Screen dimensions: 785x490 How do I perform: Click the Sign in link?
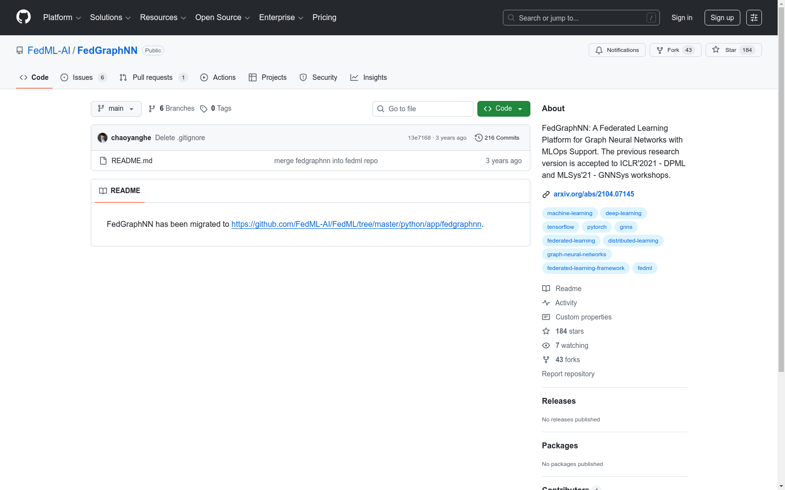(682, 18)
